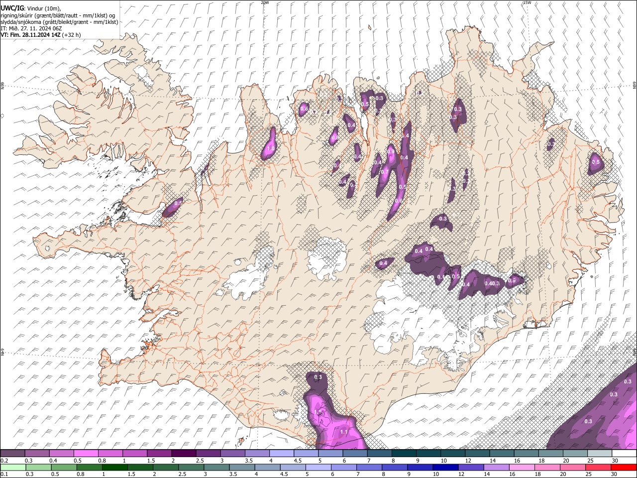Viewport: 637px width, 478px height.
Task: Click the upper legend swatch labeled 0.8
Action: 110,454
